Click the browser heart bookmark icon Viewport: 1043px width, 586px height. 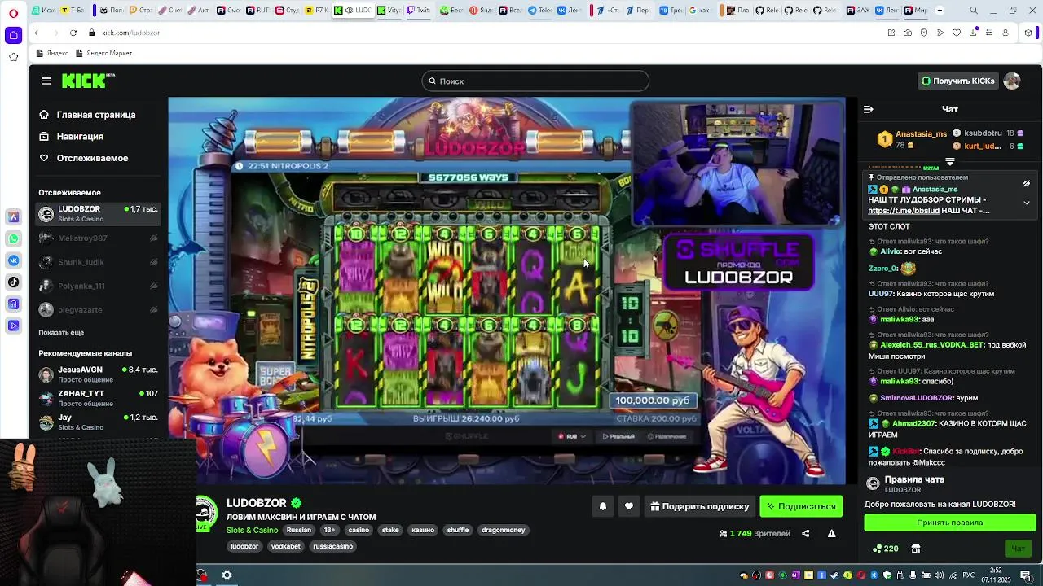pos(957,33)
